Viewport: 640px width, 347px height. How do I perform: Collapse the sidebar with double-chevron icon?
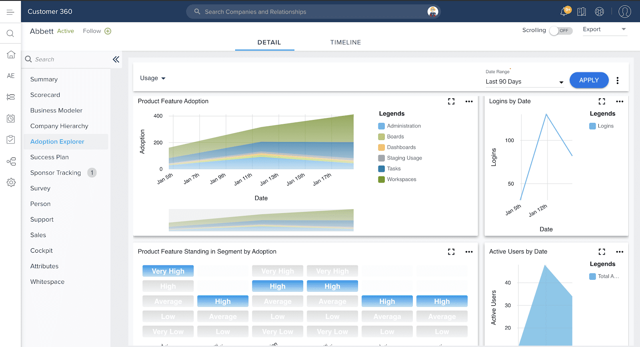[116, 60]
